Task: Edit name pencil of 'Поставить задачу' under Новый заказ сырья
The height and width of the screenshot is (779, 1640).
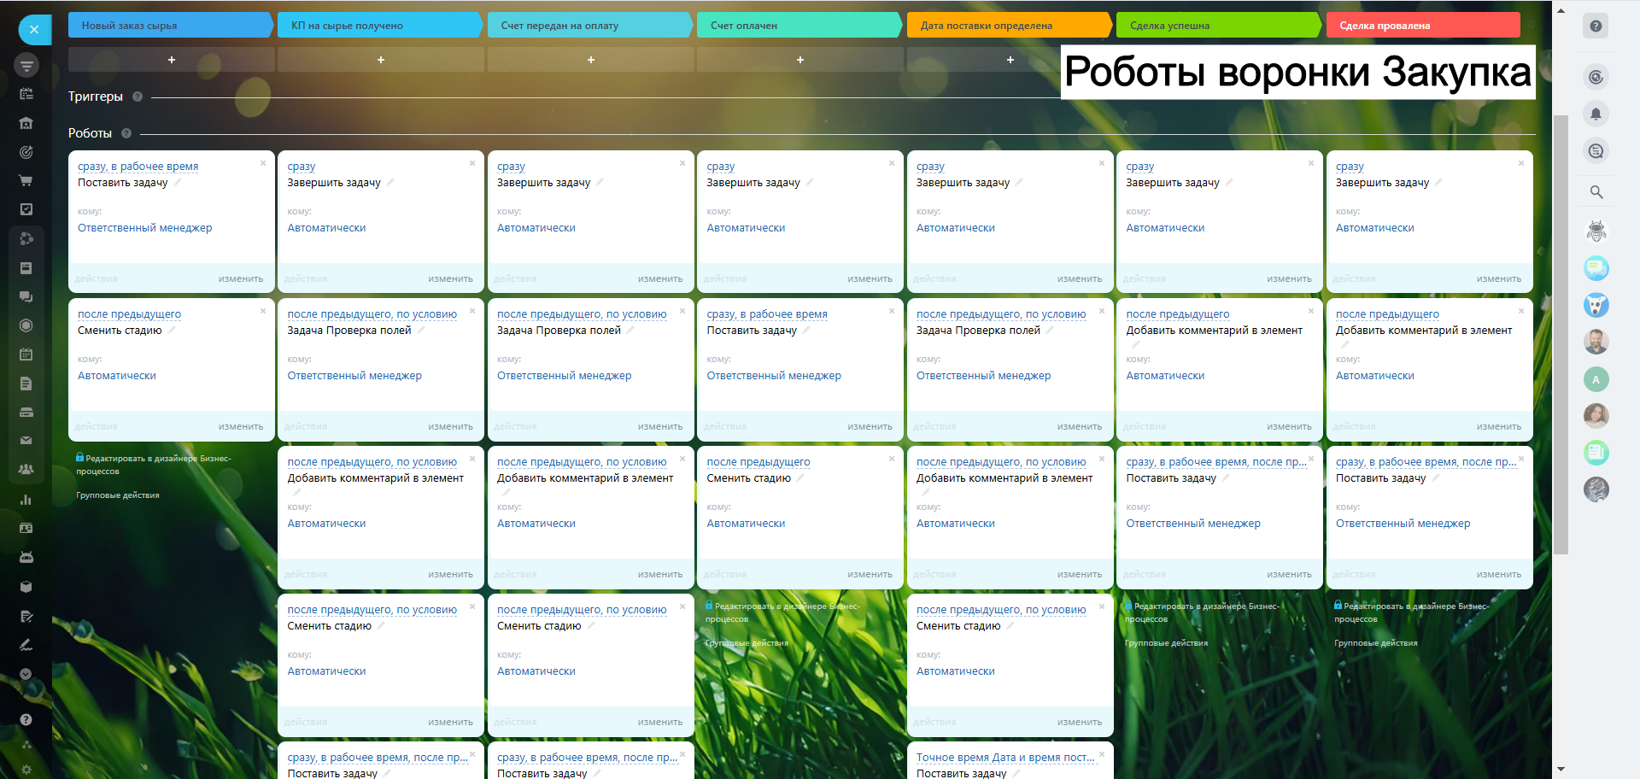Action: (x=178, y=183)
